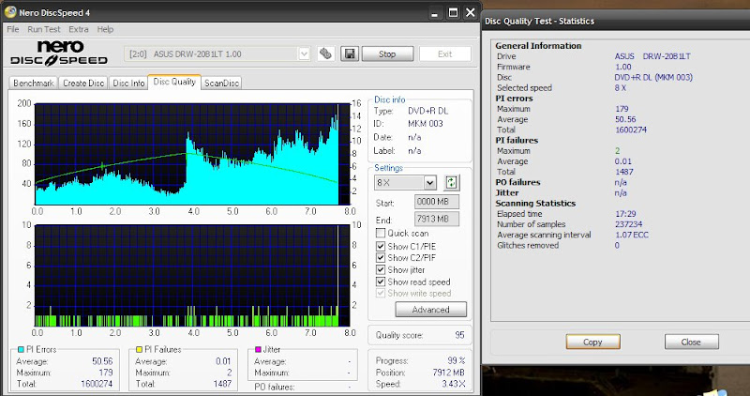The height and width of the screenshot is (396, 750).
Task: Open the Extra menu
Action: click(79, 29)
